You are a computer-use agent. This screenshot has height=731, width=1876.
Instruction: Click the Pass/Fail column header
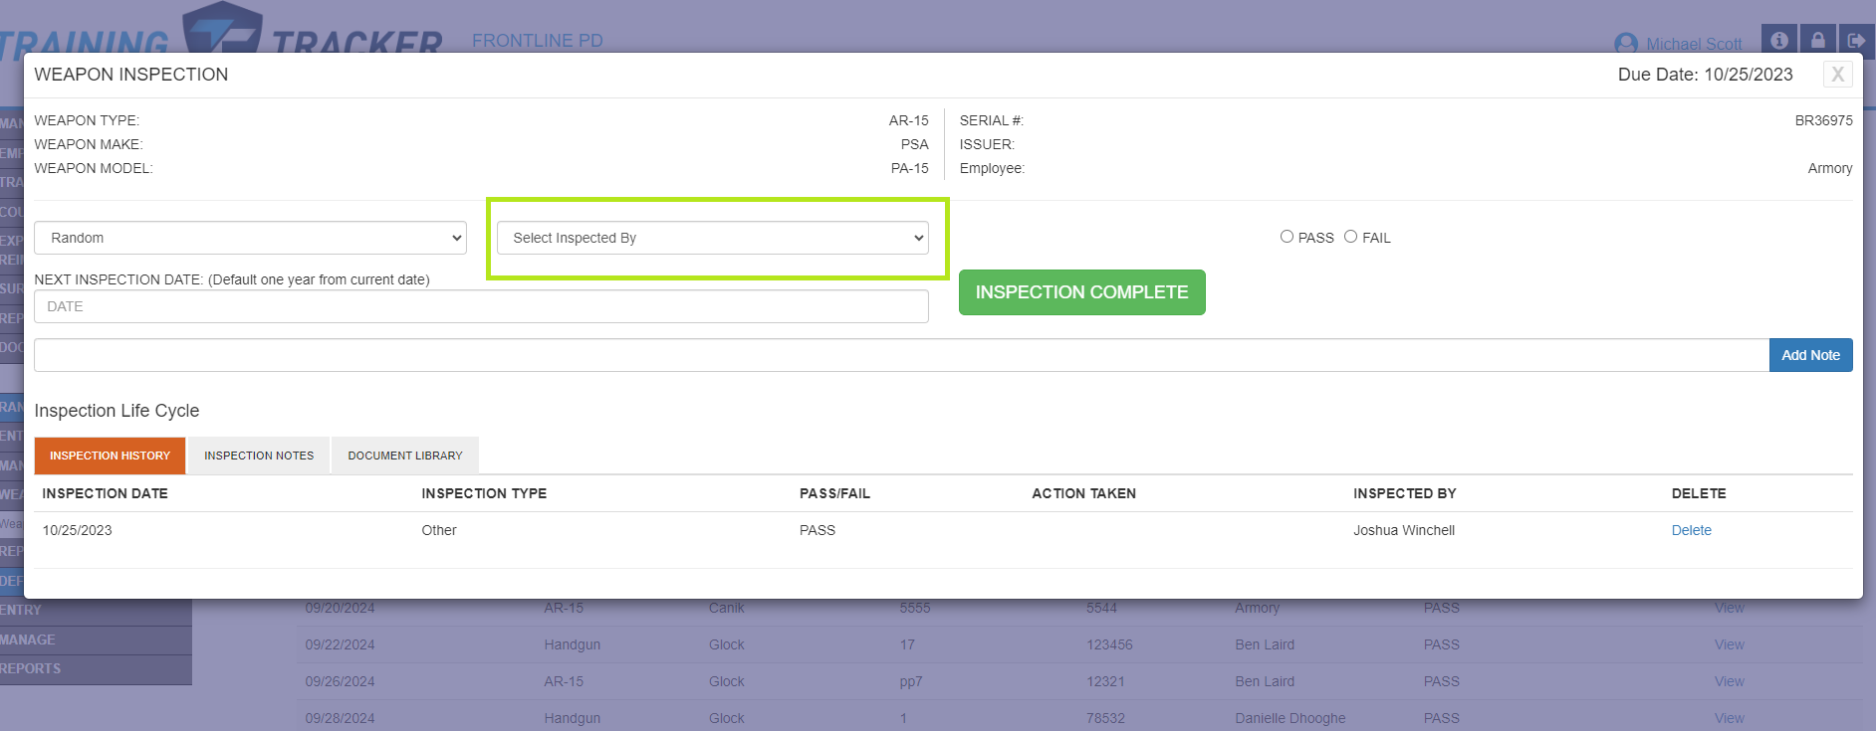tap(834, 493)
